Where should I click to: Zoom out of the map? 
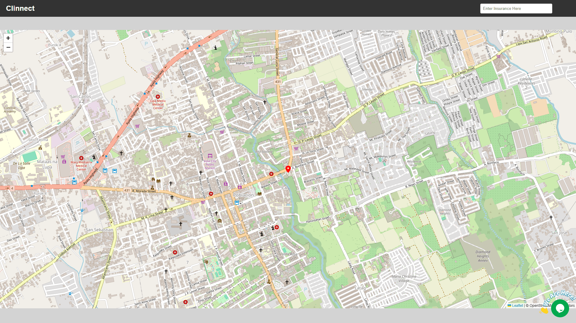[x=8, y=47]
